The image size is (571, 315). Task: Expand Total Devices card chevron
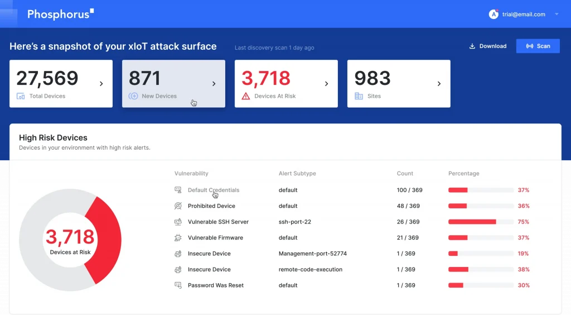click(101, 84)
